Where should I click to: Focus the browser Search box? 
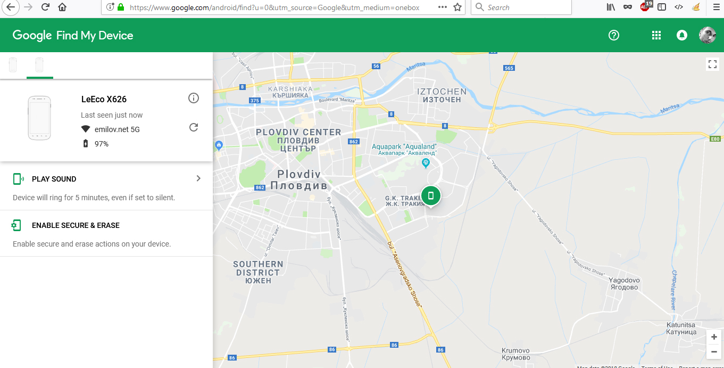(x=521, y=7)
